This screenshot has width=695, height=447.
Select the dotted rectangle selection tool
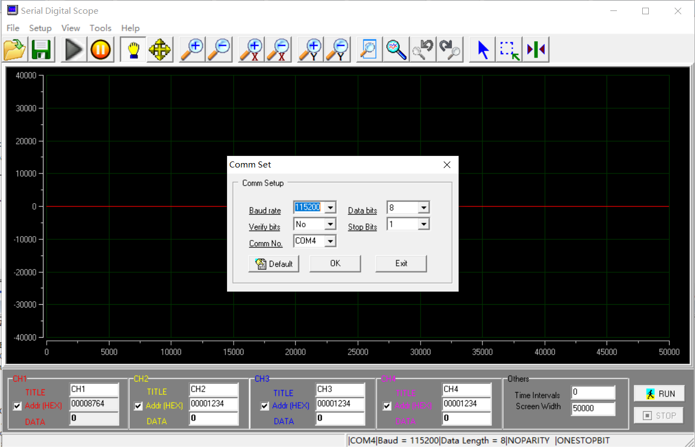coord(509,50)
